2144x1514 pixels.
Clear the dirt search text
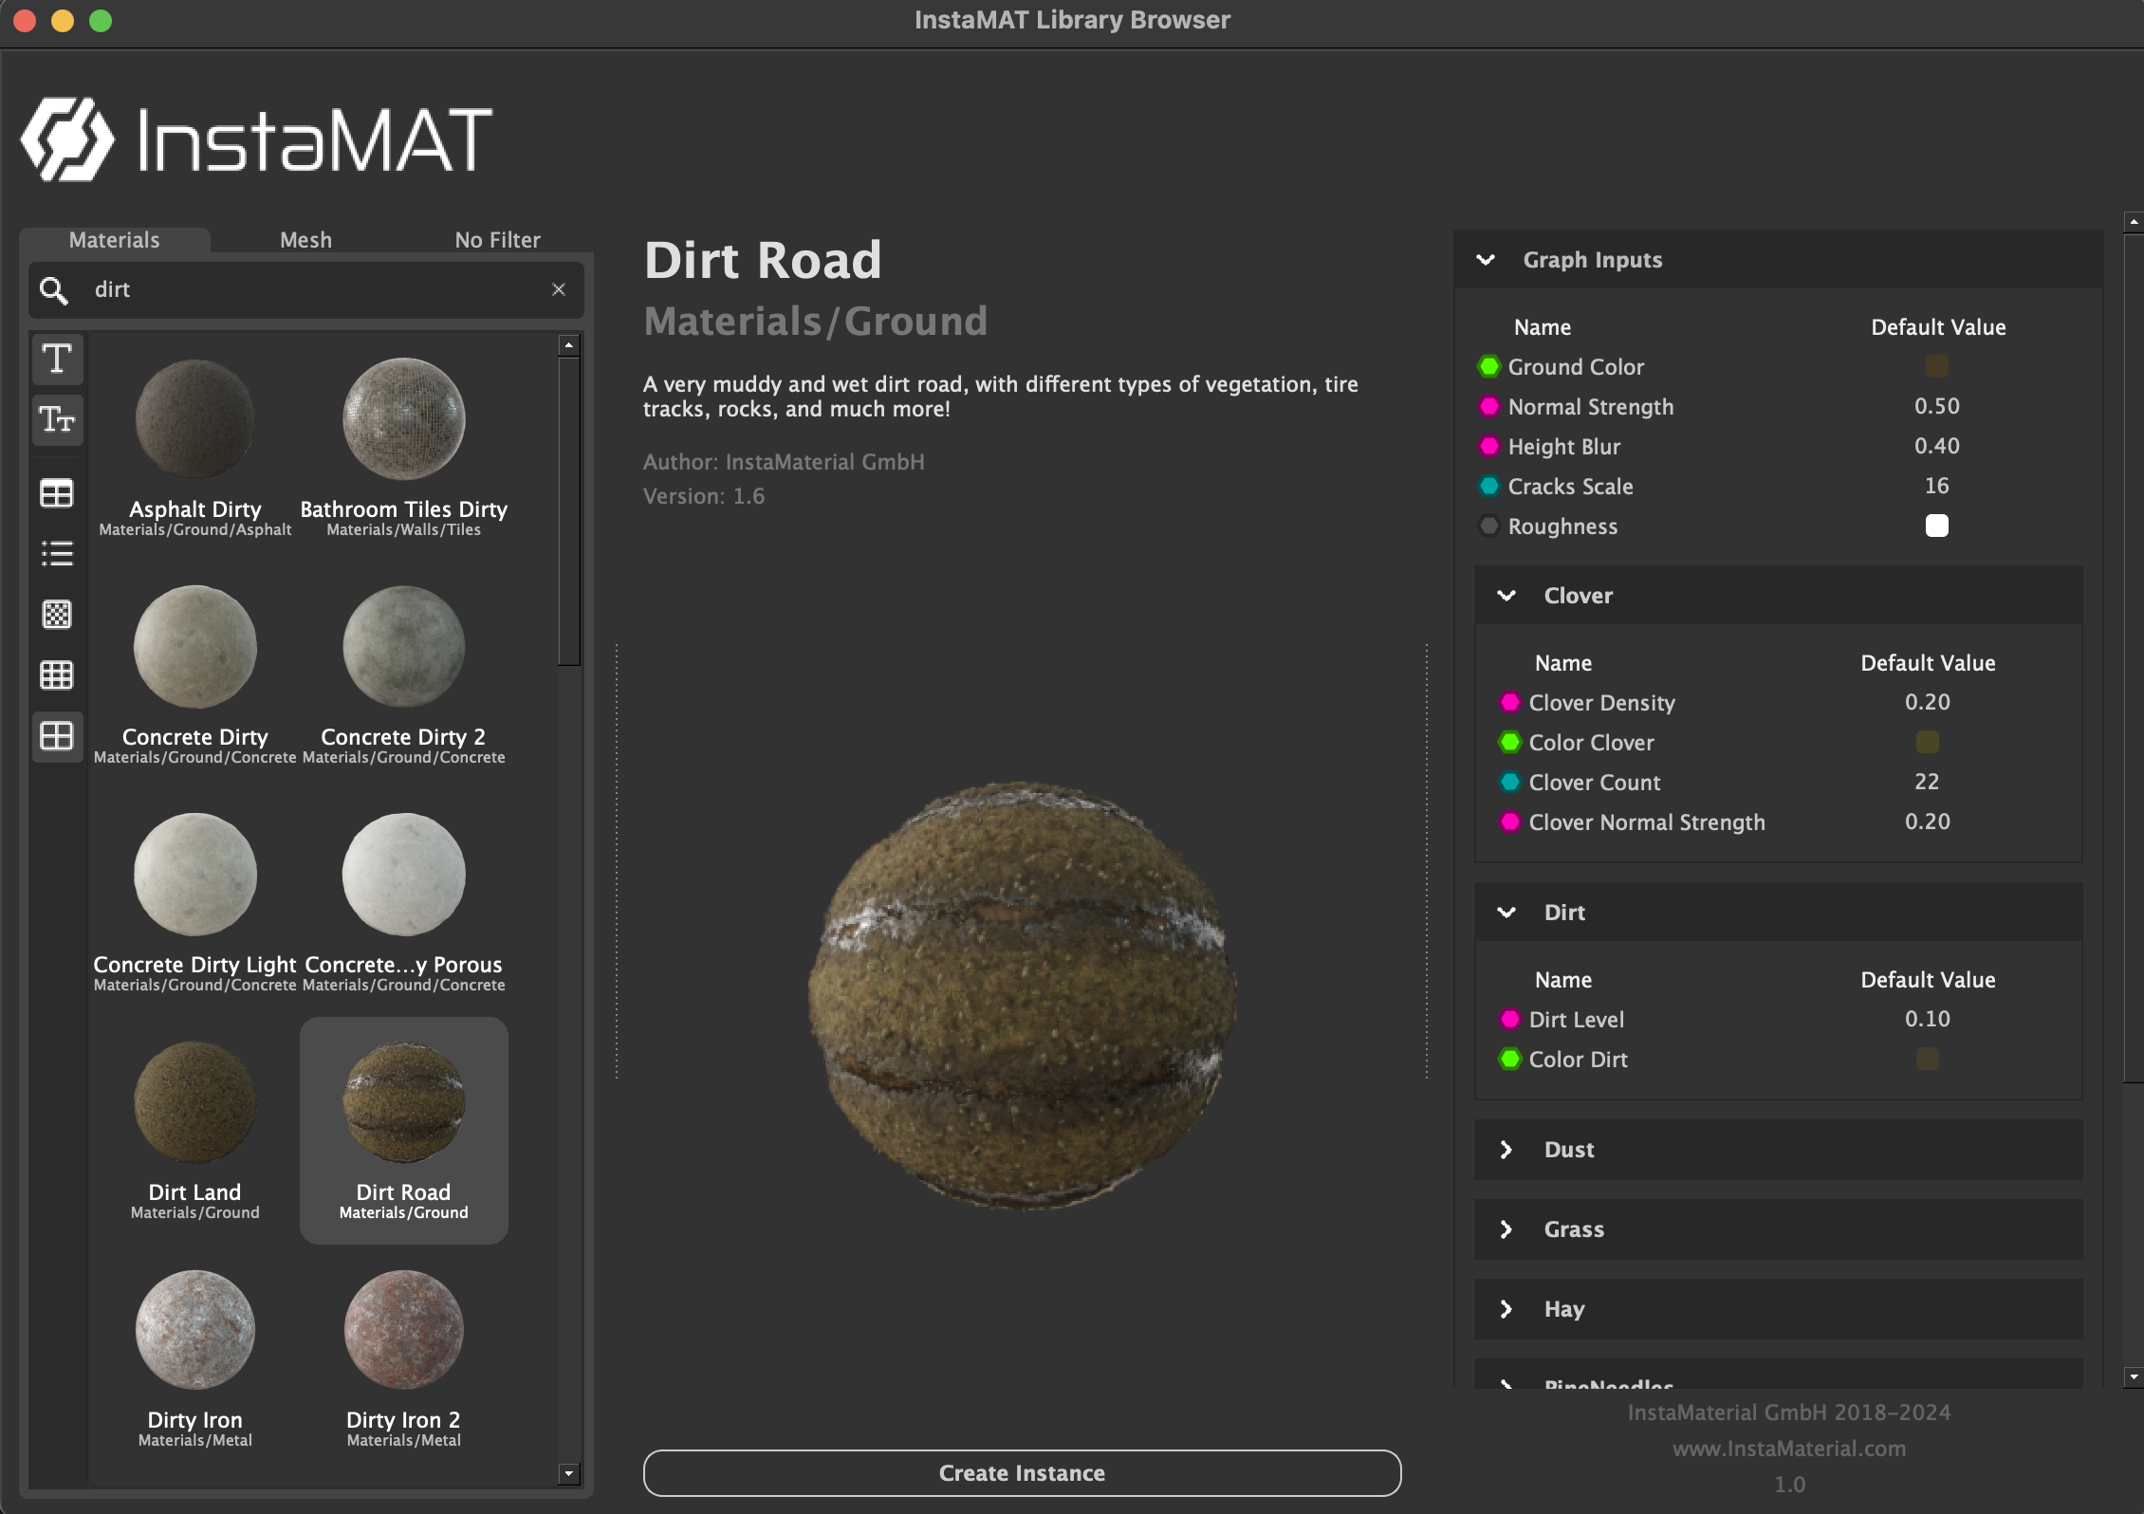[x=559, y=289]
